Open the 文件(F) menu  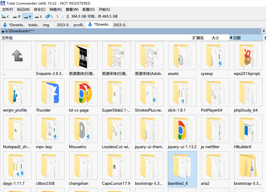point(8,10)
